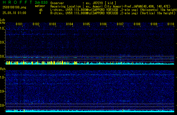Image resolution: width=177 pixels, height=115 pixels.
Task: Click the Lch 0.9 kHz axis label
Action: (x=2, y=42)
